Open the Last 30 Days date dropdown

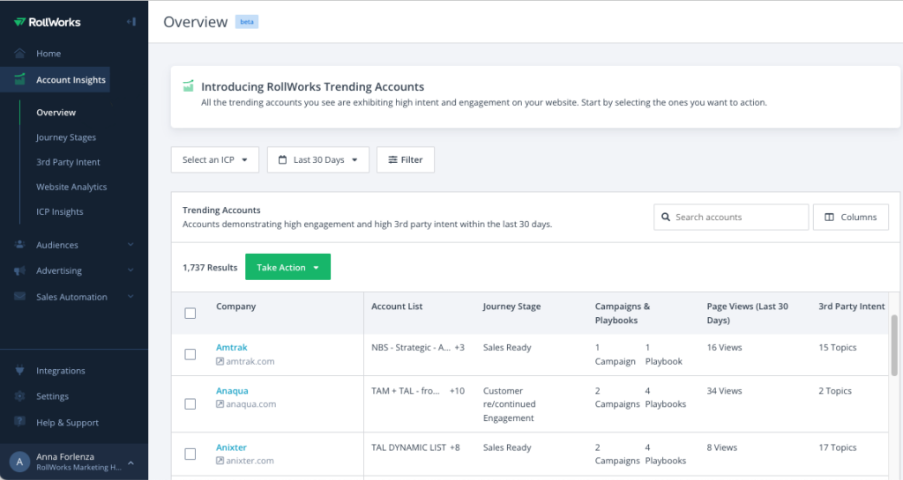point(317,159)
